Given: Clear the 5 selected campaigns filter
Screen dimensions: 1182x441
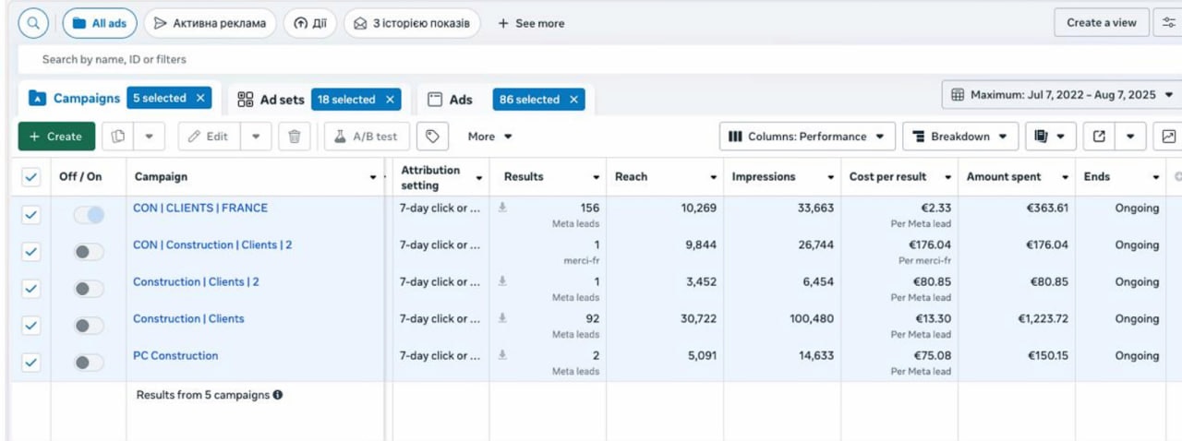Looking at the screenshot, I should pos(200,99).
